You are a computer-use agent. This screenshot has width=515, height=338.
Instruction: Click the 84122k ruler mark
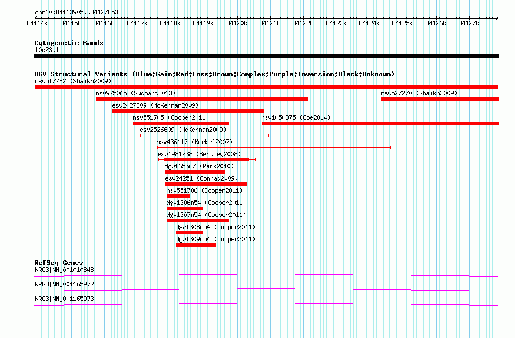303,23
